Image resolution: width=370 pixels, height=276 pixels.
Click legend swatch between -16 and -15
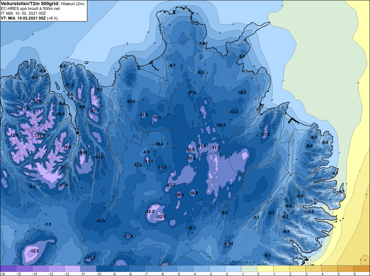click(8, 269)
